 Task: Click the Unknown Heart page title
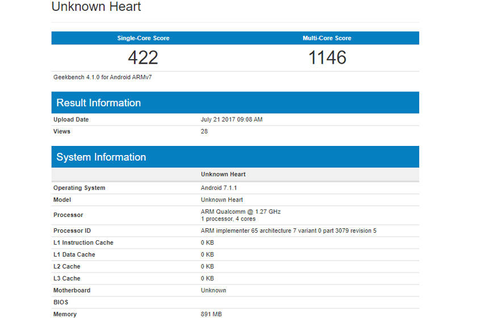pos(96,7)
